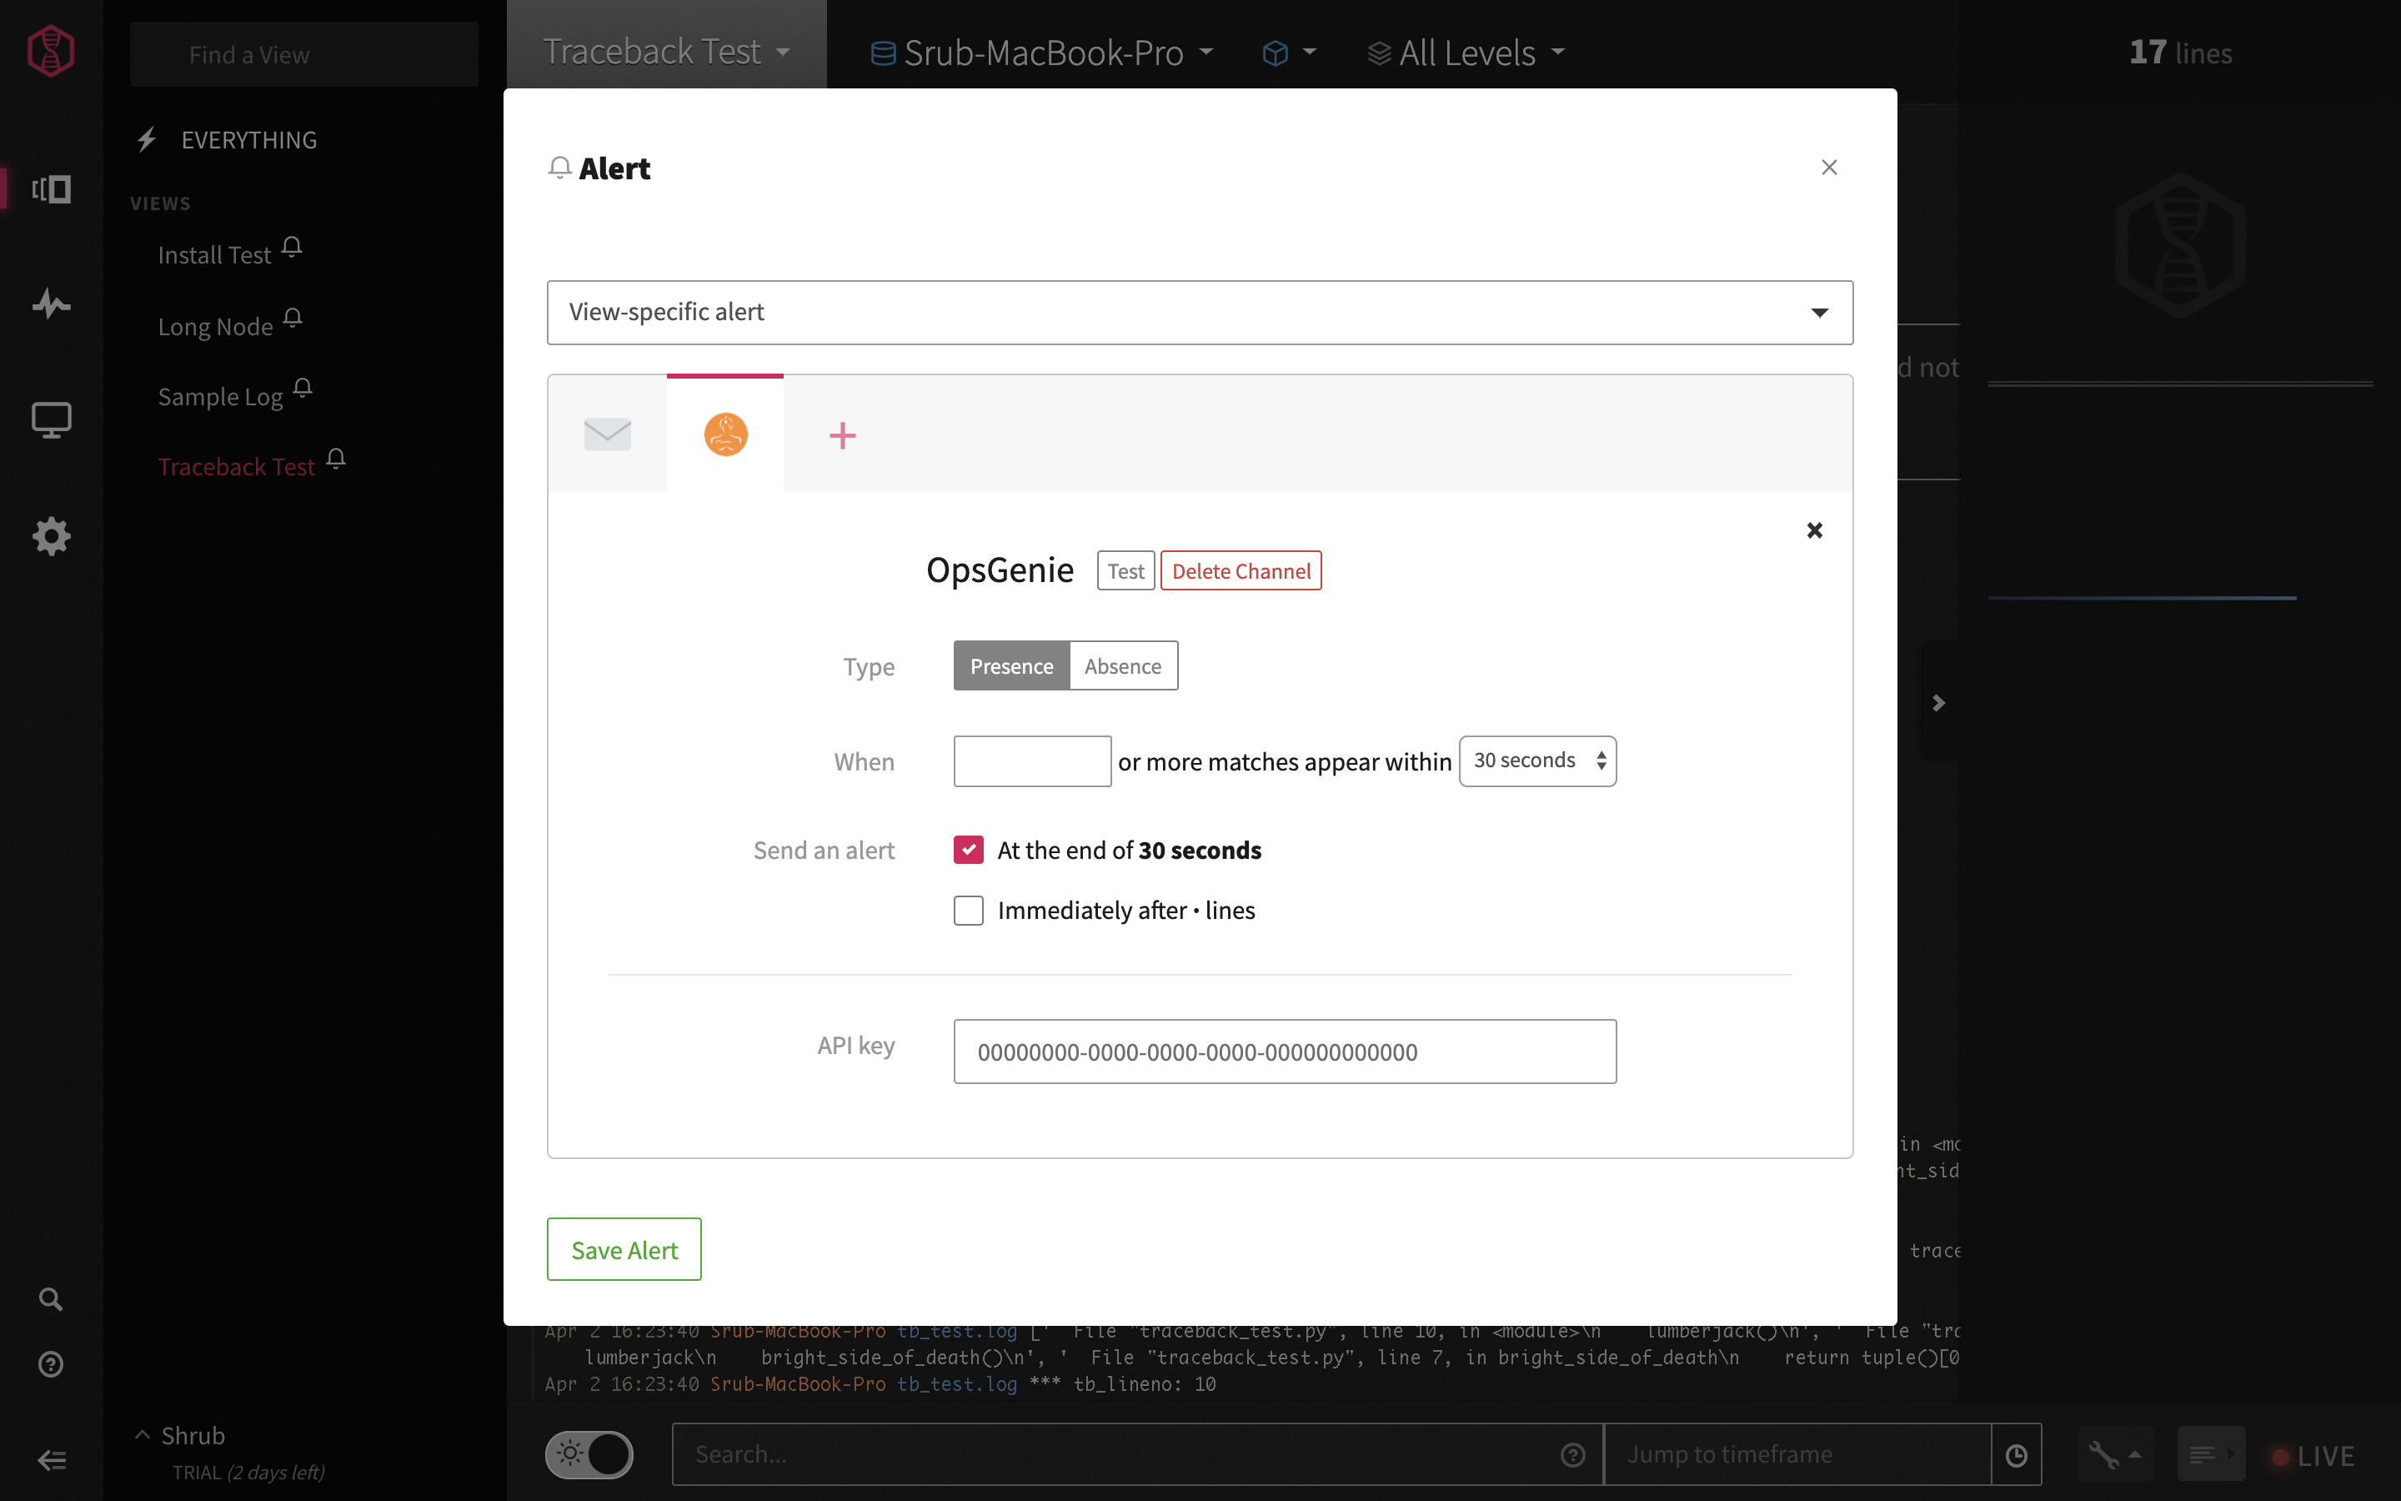Click the API key input field
Image resolution: width=2401 pixels, height=1501 pixels.
pyautogui.click(x=1284, y=1052)
